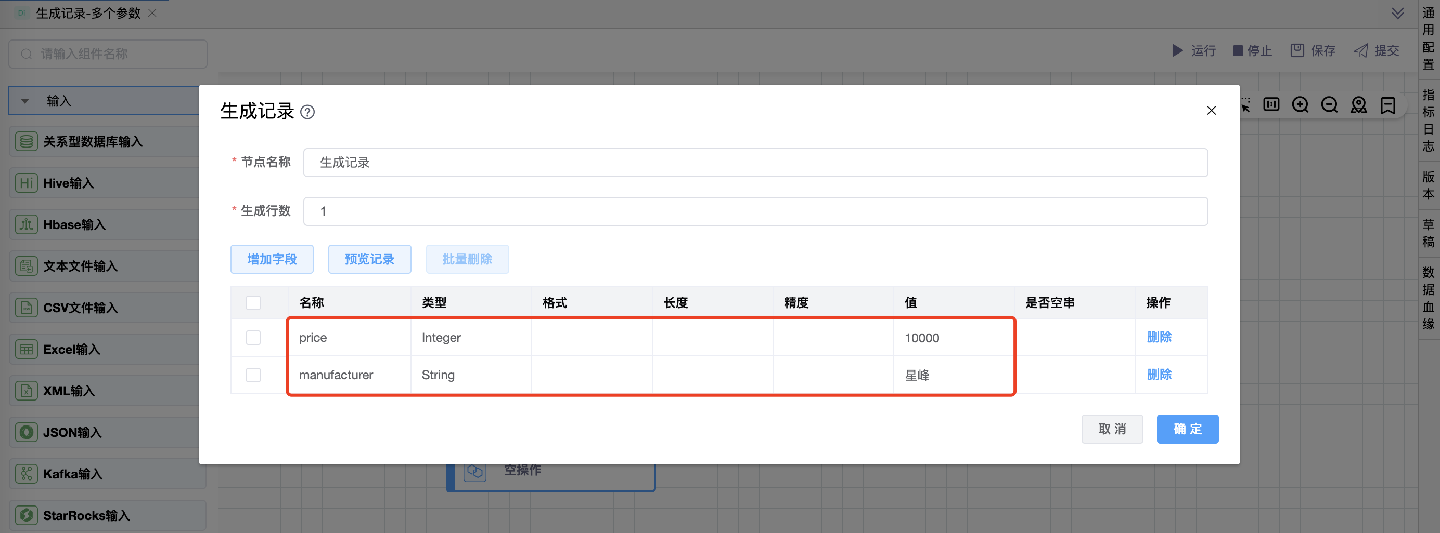Check the select-all checkbox in field table header
This screenshot has height=533, width=1440.
pos(253,302)
